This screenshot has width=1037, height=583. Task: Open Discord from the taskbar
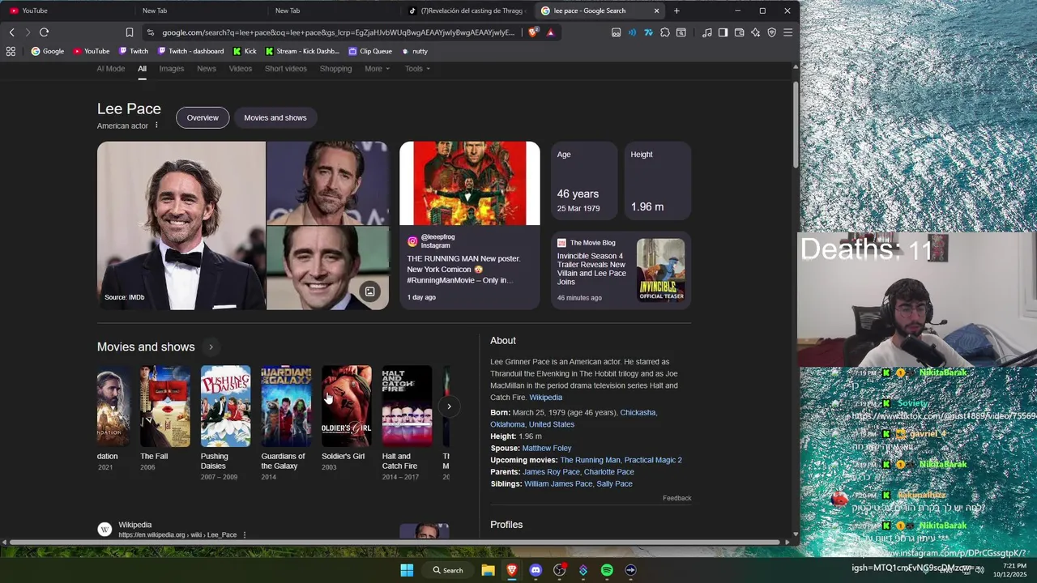click(536, 570)
